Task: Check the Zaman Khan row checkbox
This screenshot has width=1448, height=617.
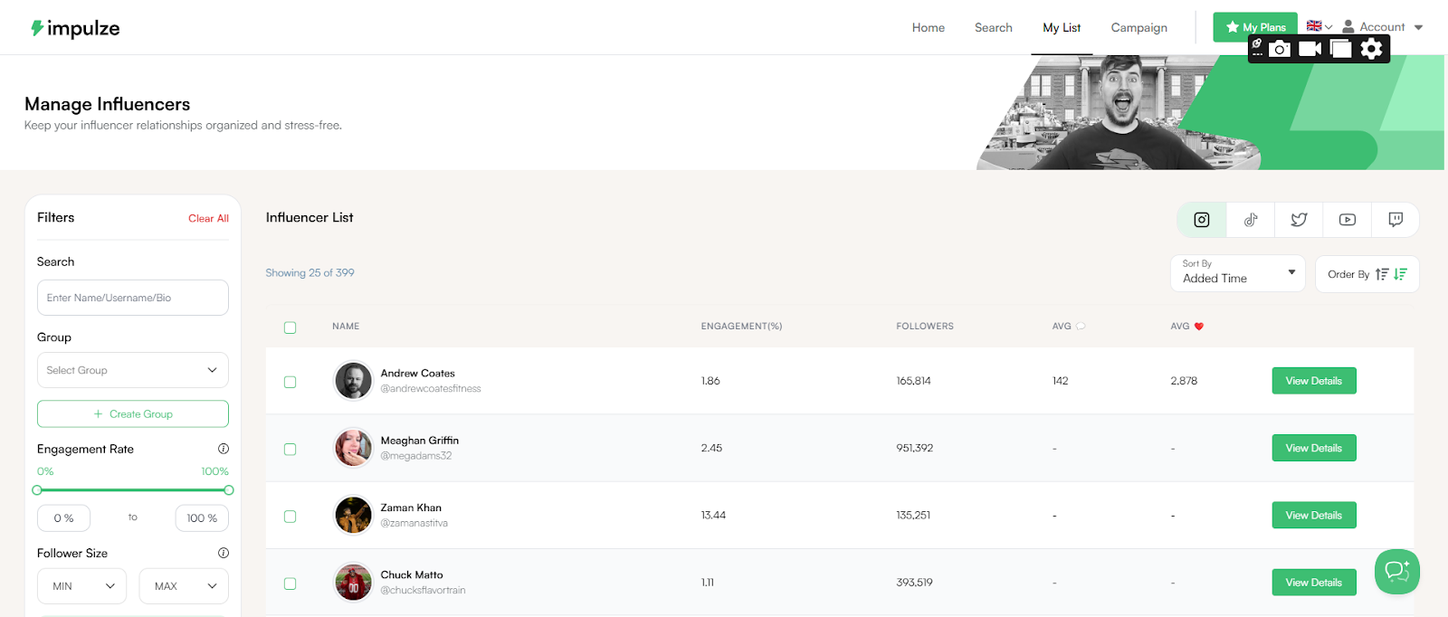Action: pyautogui.click(x=290, y=517)
